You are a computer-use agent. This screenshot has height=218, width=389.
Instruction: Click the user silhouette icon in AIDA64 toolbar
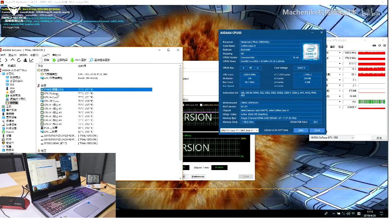(x=25, y=60)
